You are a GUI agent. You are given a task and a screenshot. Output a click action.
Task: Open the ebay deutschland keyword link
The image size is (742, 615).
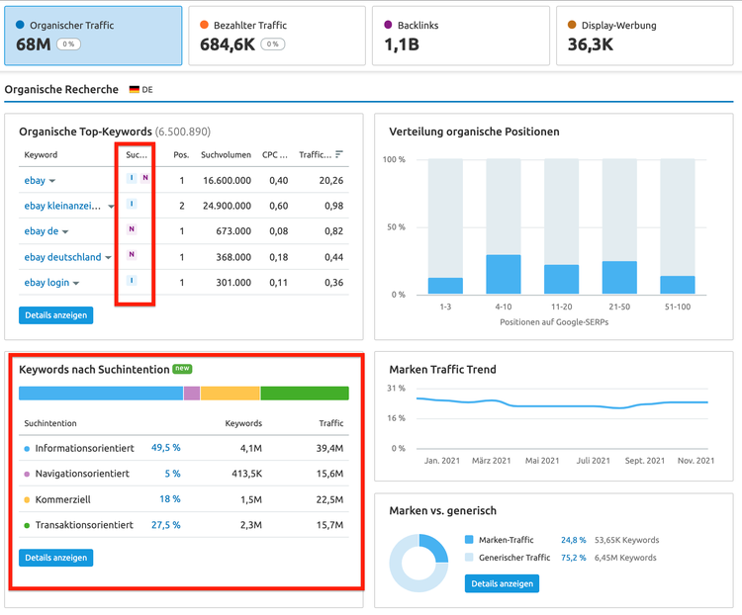click(x=62, y=257)
